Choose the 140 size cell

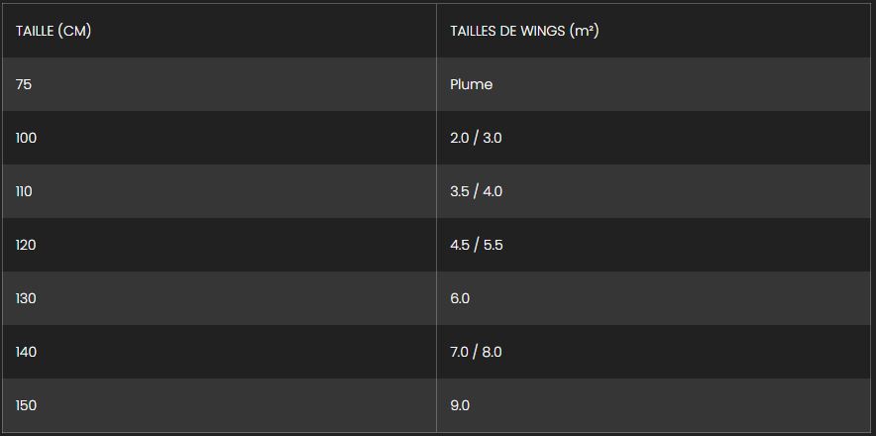coord(26,352)
